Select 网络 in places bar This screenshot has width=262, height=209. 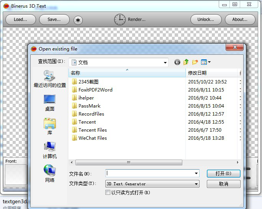tap(50, 174)
